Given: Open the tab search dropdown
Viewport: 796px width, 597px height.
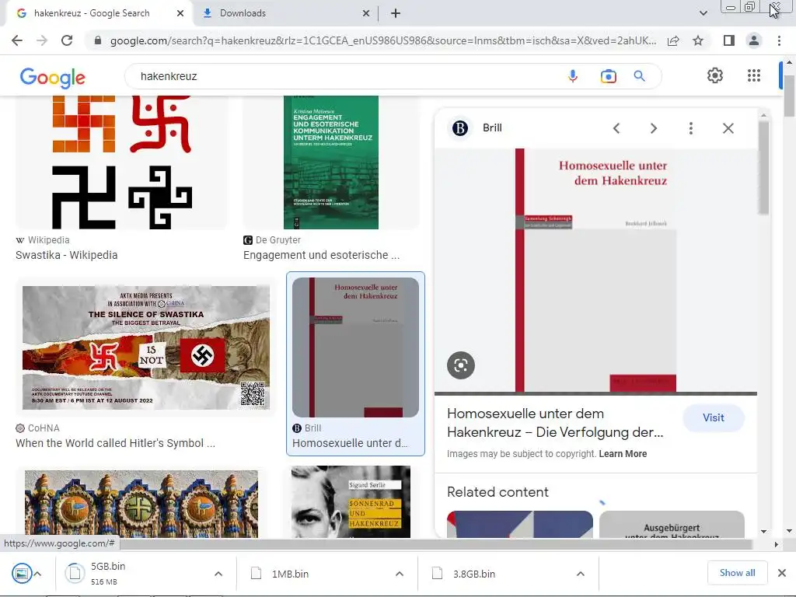Looking at the screenshot, I should tap(703, 13).
